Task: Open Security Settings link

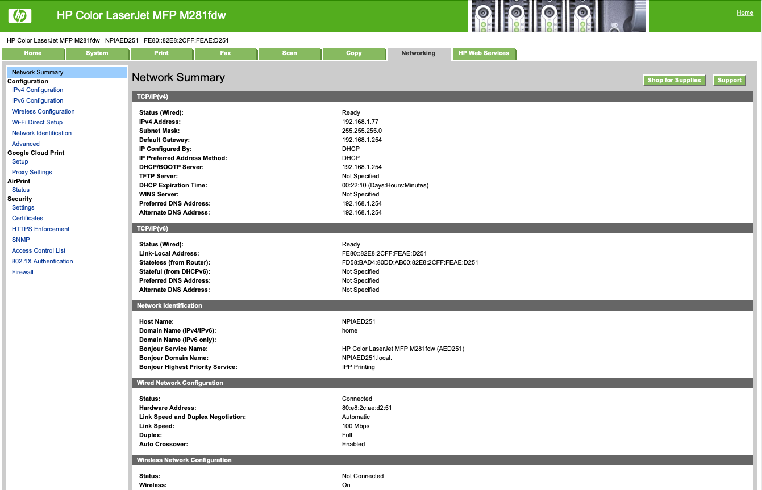Action: tap(23, 207)
